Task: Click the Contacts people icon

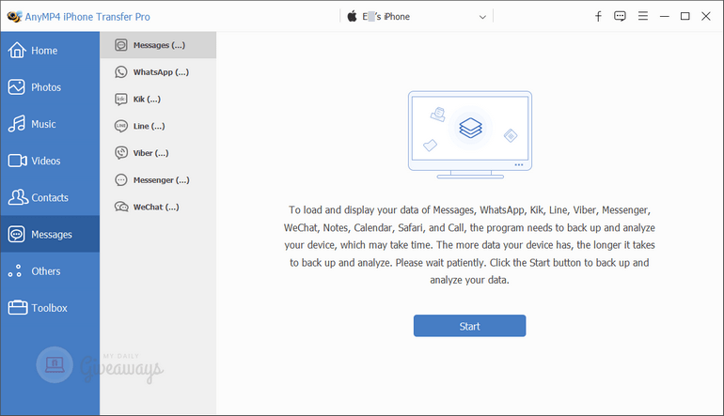Action: (x=18, y=197)
